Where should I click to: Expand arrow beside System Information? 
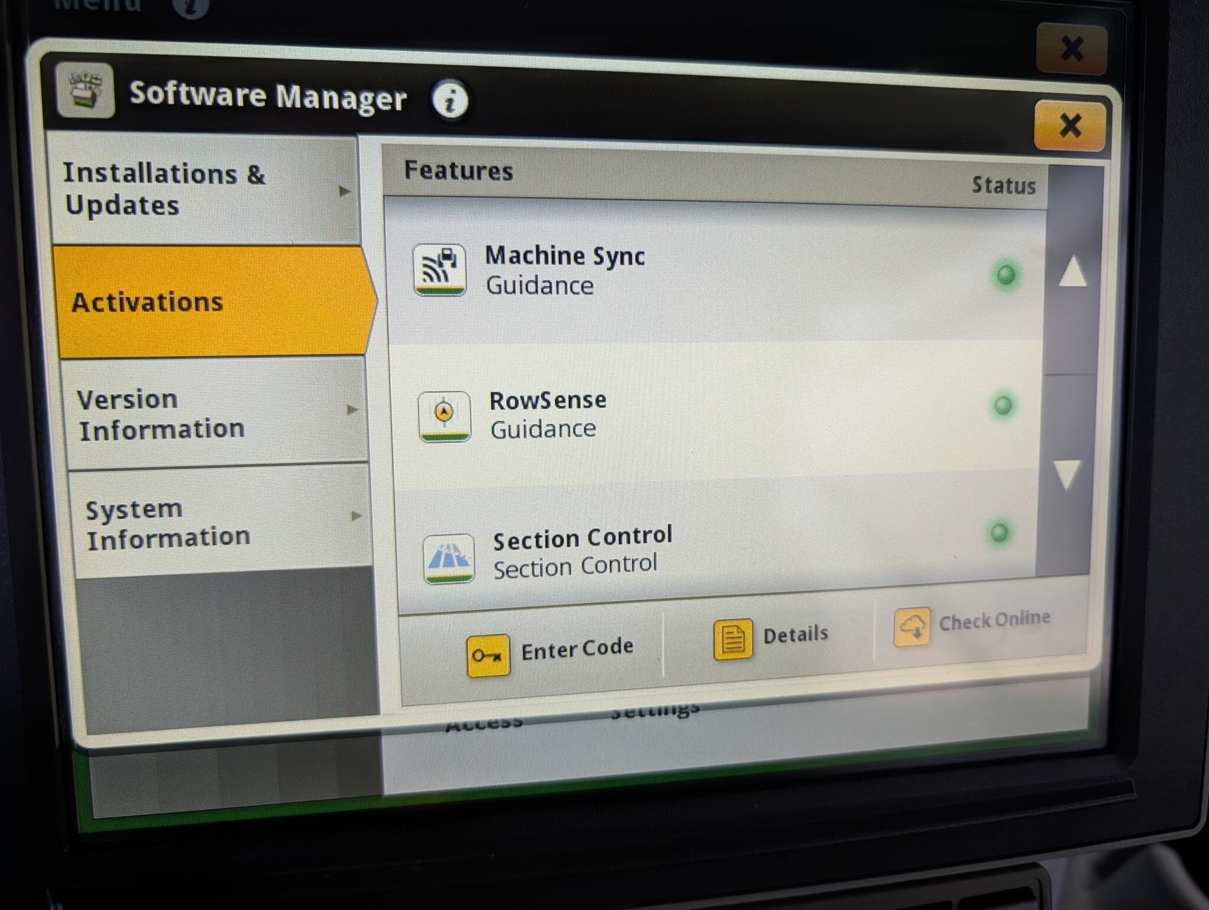coord(356,516)
